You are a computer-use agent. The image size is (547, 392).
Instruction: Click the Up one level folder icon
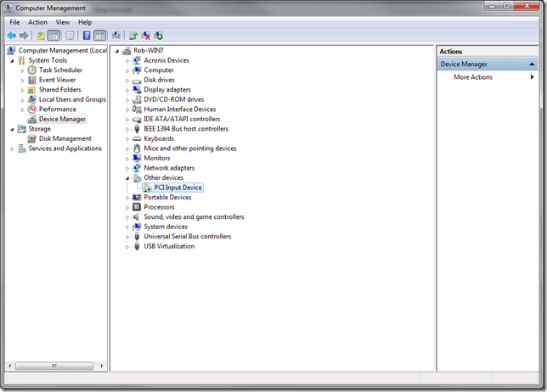click(x=41, y=36)
